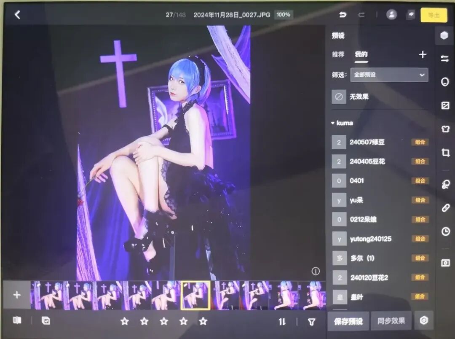
Task: Select the yellow-highlighted filmstrip thumbnail
Action: pyautogui.click(x=195, y=295)
